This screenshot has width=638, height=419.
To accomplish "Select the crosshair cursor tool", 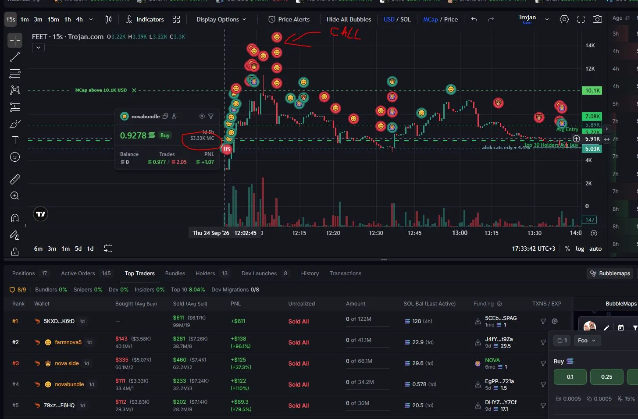I will pyautogui.click(x=15, y=40).
